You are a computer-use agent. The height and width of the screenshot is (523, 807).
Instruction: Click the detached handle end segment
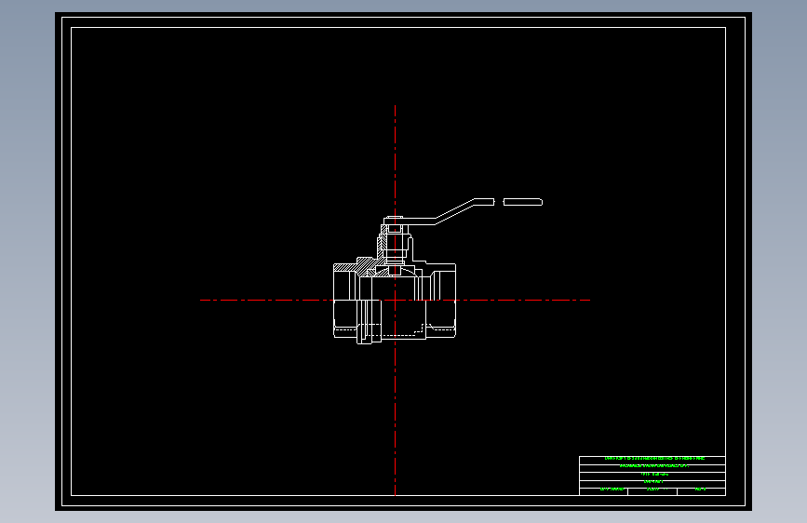(522, 202)
